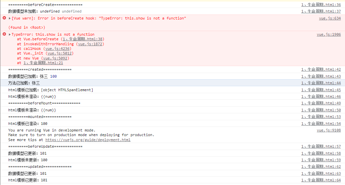Image resolution: width=345 pixels, height=185 pixels.
Task: Open the vuejs.org deployment guide link
Action: click(88, 140)
